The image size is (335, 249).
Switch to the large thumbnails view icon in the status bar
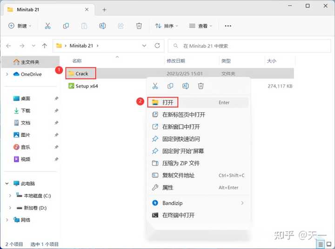[329, 244]
